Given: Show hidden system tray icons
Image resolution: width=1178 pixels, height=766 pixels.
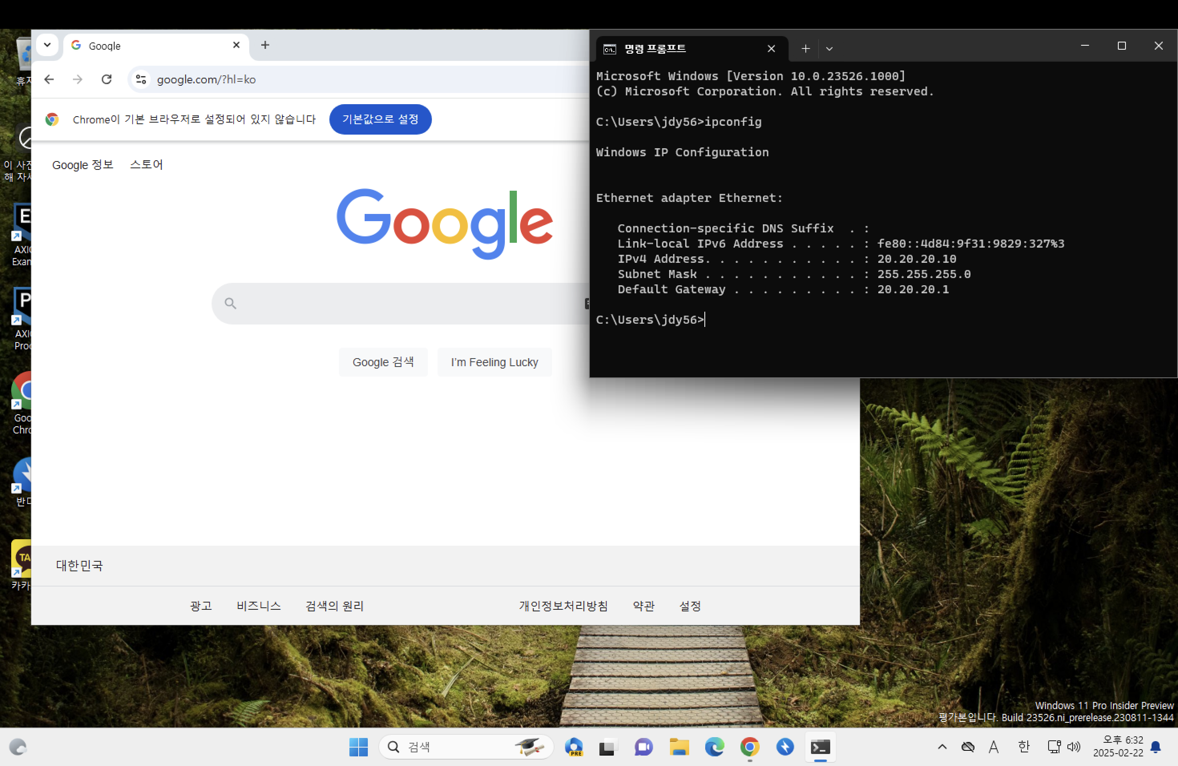Looking at the screenshot, I should tap(942, 746).
